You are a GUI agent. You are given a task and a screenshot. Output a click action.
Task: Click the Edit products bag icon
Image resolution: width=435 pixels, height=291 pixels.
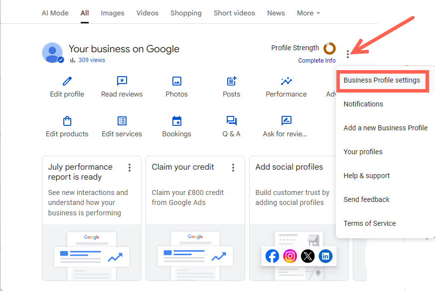[67, 121]
